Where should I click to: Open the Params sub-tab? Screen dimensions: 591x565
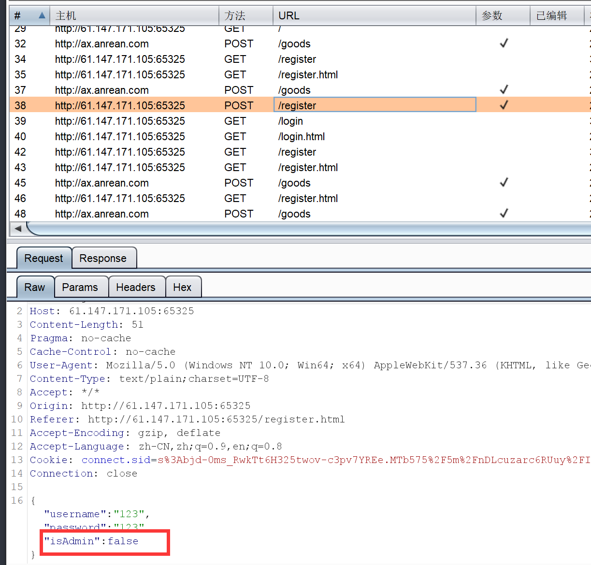[x=80, y=288]
